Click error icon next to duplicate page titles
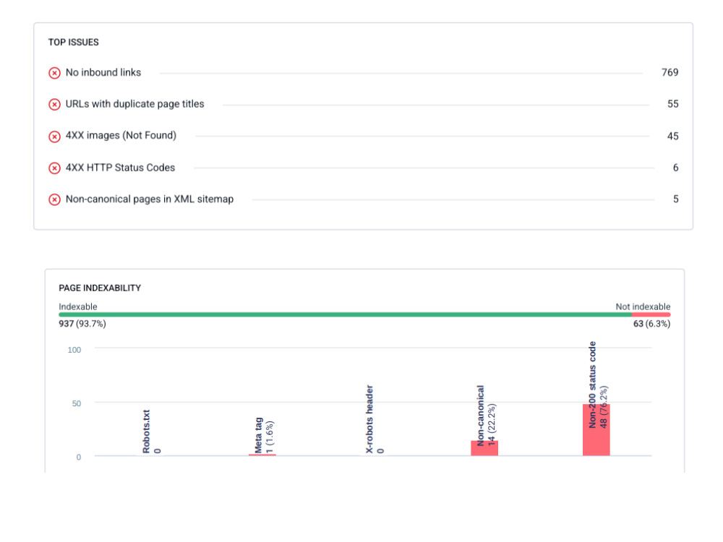Screen dimensions: 723x542 pyautogui.click(x=54, y=105)
